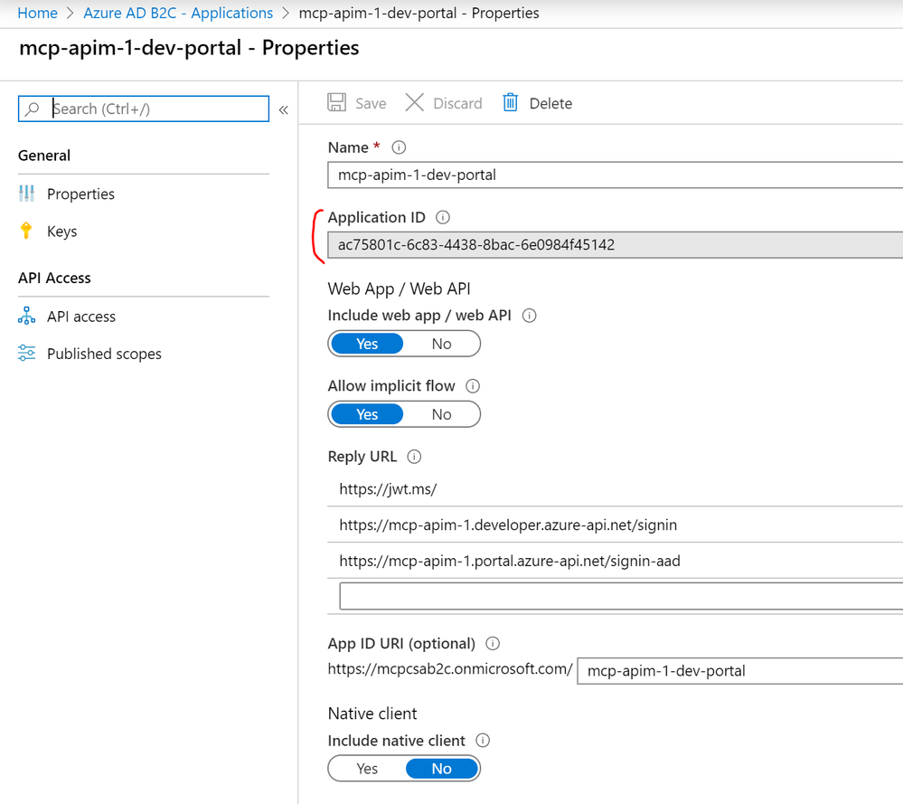This screenshot has height=804, width=903.
Task: Open Properties via its sliders icon
Action: (26, 194)
